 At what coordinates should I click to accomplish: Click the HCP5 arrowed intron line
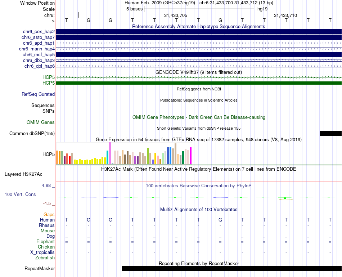pyautogui.click(x=199, y=77)
